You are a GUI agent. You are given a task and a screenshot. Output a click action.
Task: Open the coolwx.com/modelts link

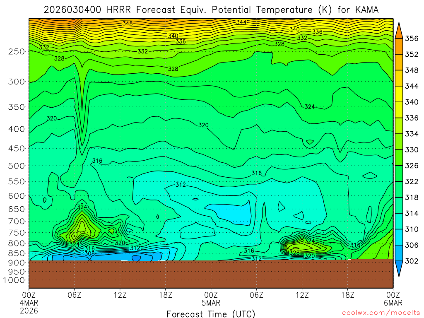tap(381, 313)
